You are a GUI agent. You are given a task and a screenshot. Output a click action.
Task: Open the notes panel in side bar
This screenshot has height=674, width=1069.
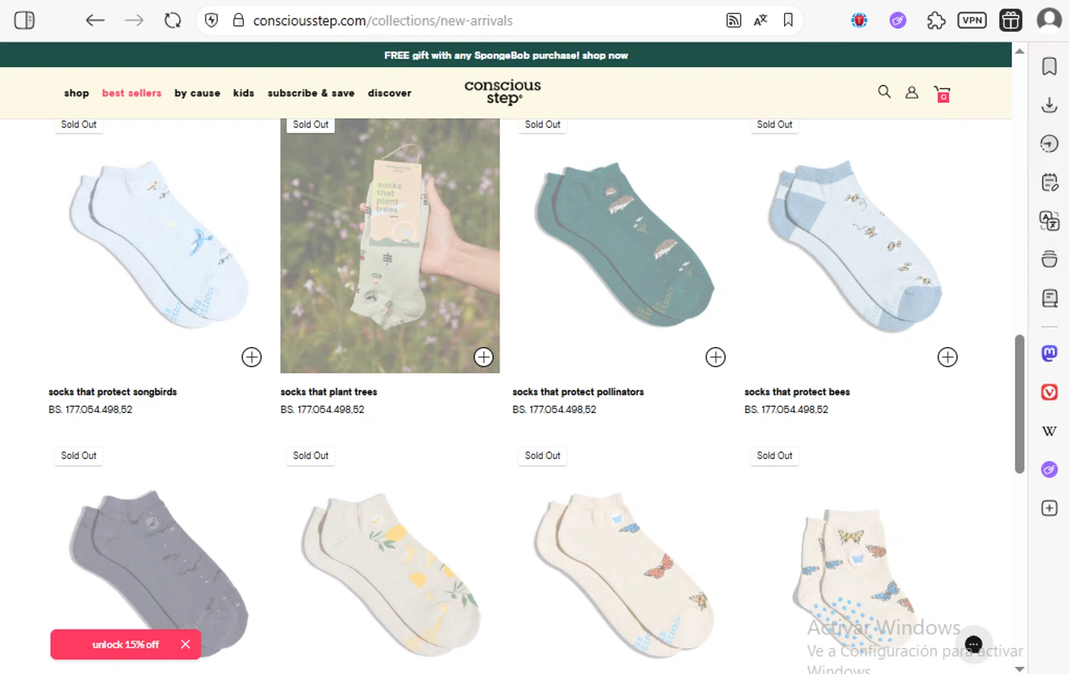1049,182
